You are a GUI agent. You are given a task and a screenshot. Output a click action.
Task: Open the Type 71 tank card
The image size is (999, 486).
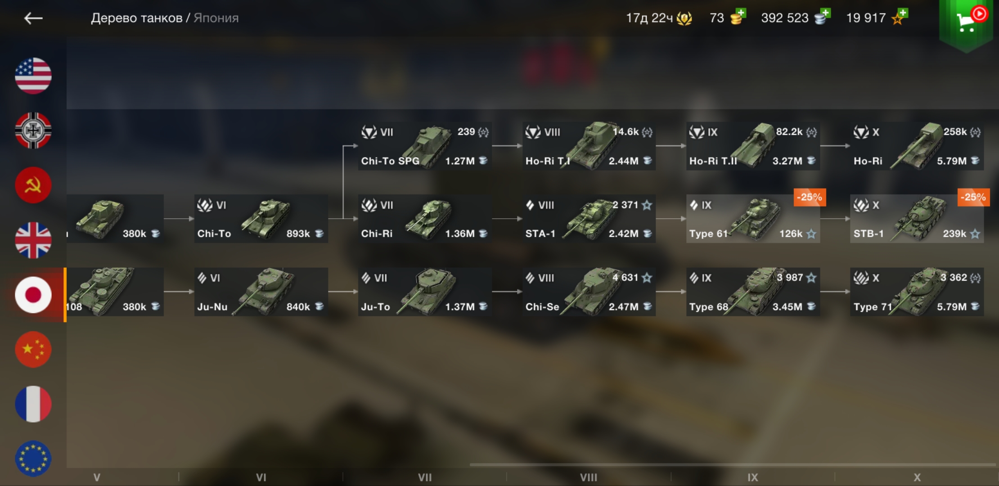(x=917, y=292)
